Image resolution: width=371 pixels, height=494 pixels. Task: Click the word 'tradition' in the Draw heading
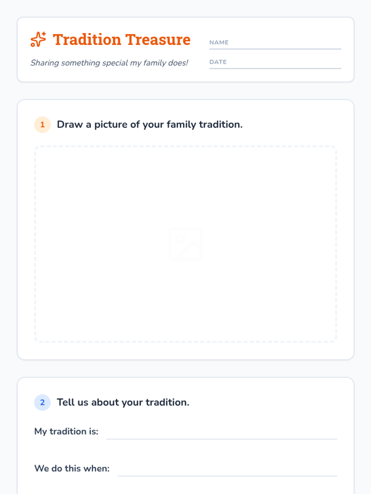coord(220,124)
